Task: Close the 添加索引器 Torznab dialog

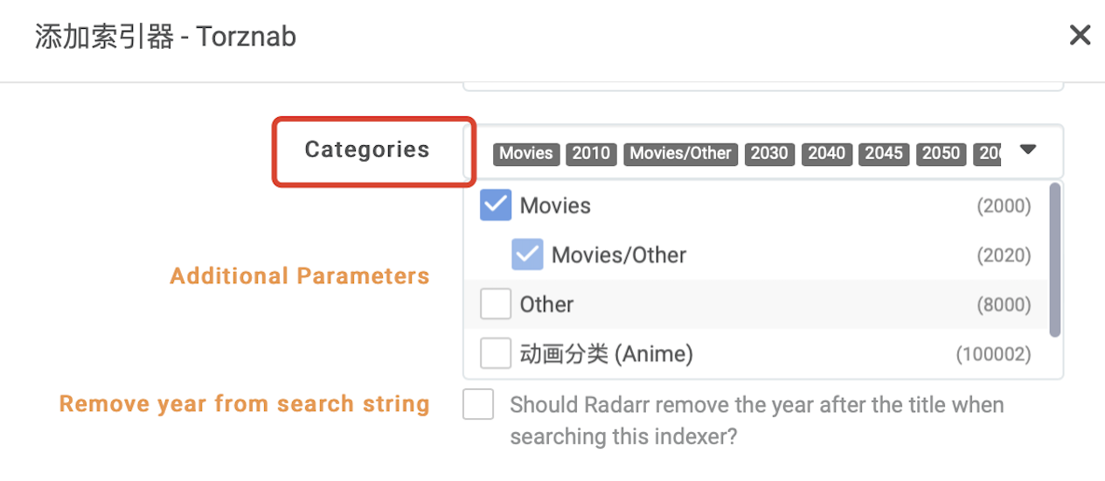Action: pyautogui.click(x=1080, y=35)
